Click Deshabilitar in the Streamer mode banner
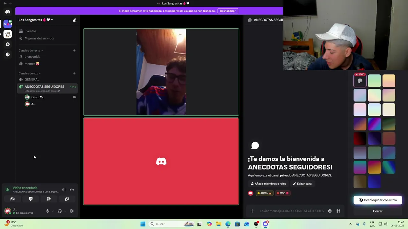The height and width of the screenshot is (229, 408). tap(228, 11)
